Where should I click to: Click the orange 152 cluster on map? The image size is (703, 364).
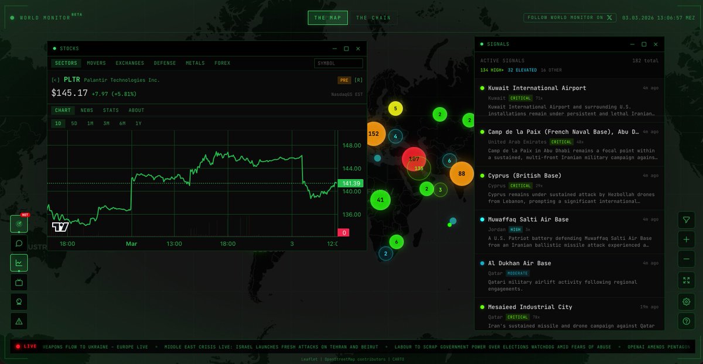[x=374, y=134]
